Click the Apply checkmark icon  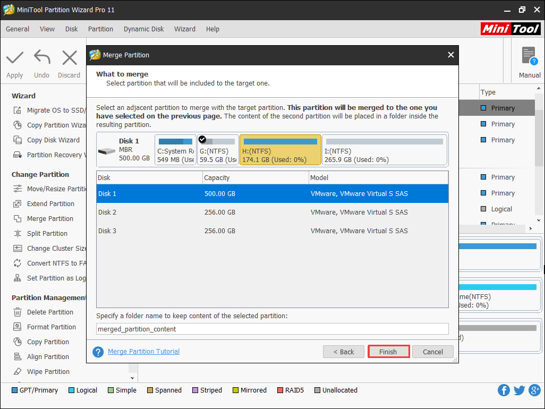(14, 57)
